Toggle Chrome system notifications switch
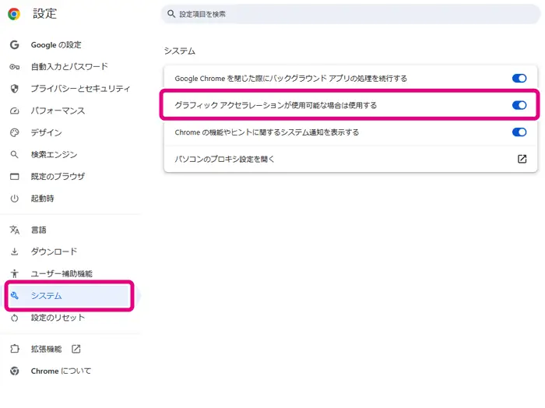The width and height of the screenshot is (545, 408). pyautogui.click(x=519, y=132)
